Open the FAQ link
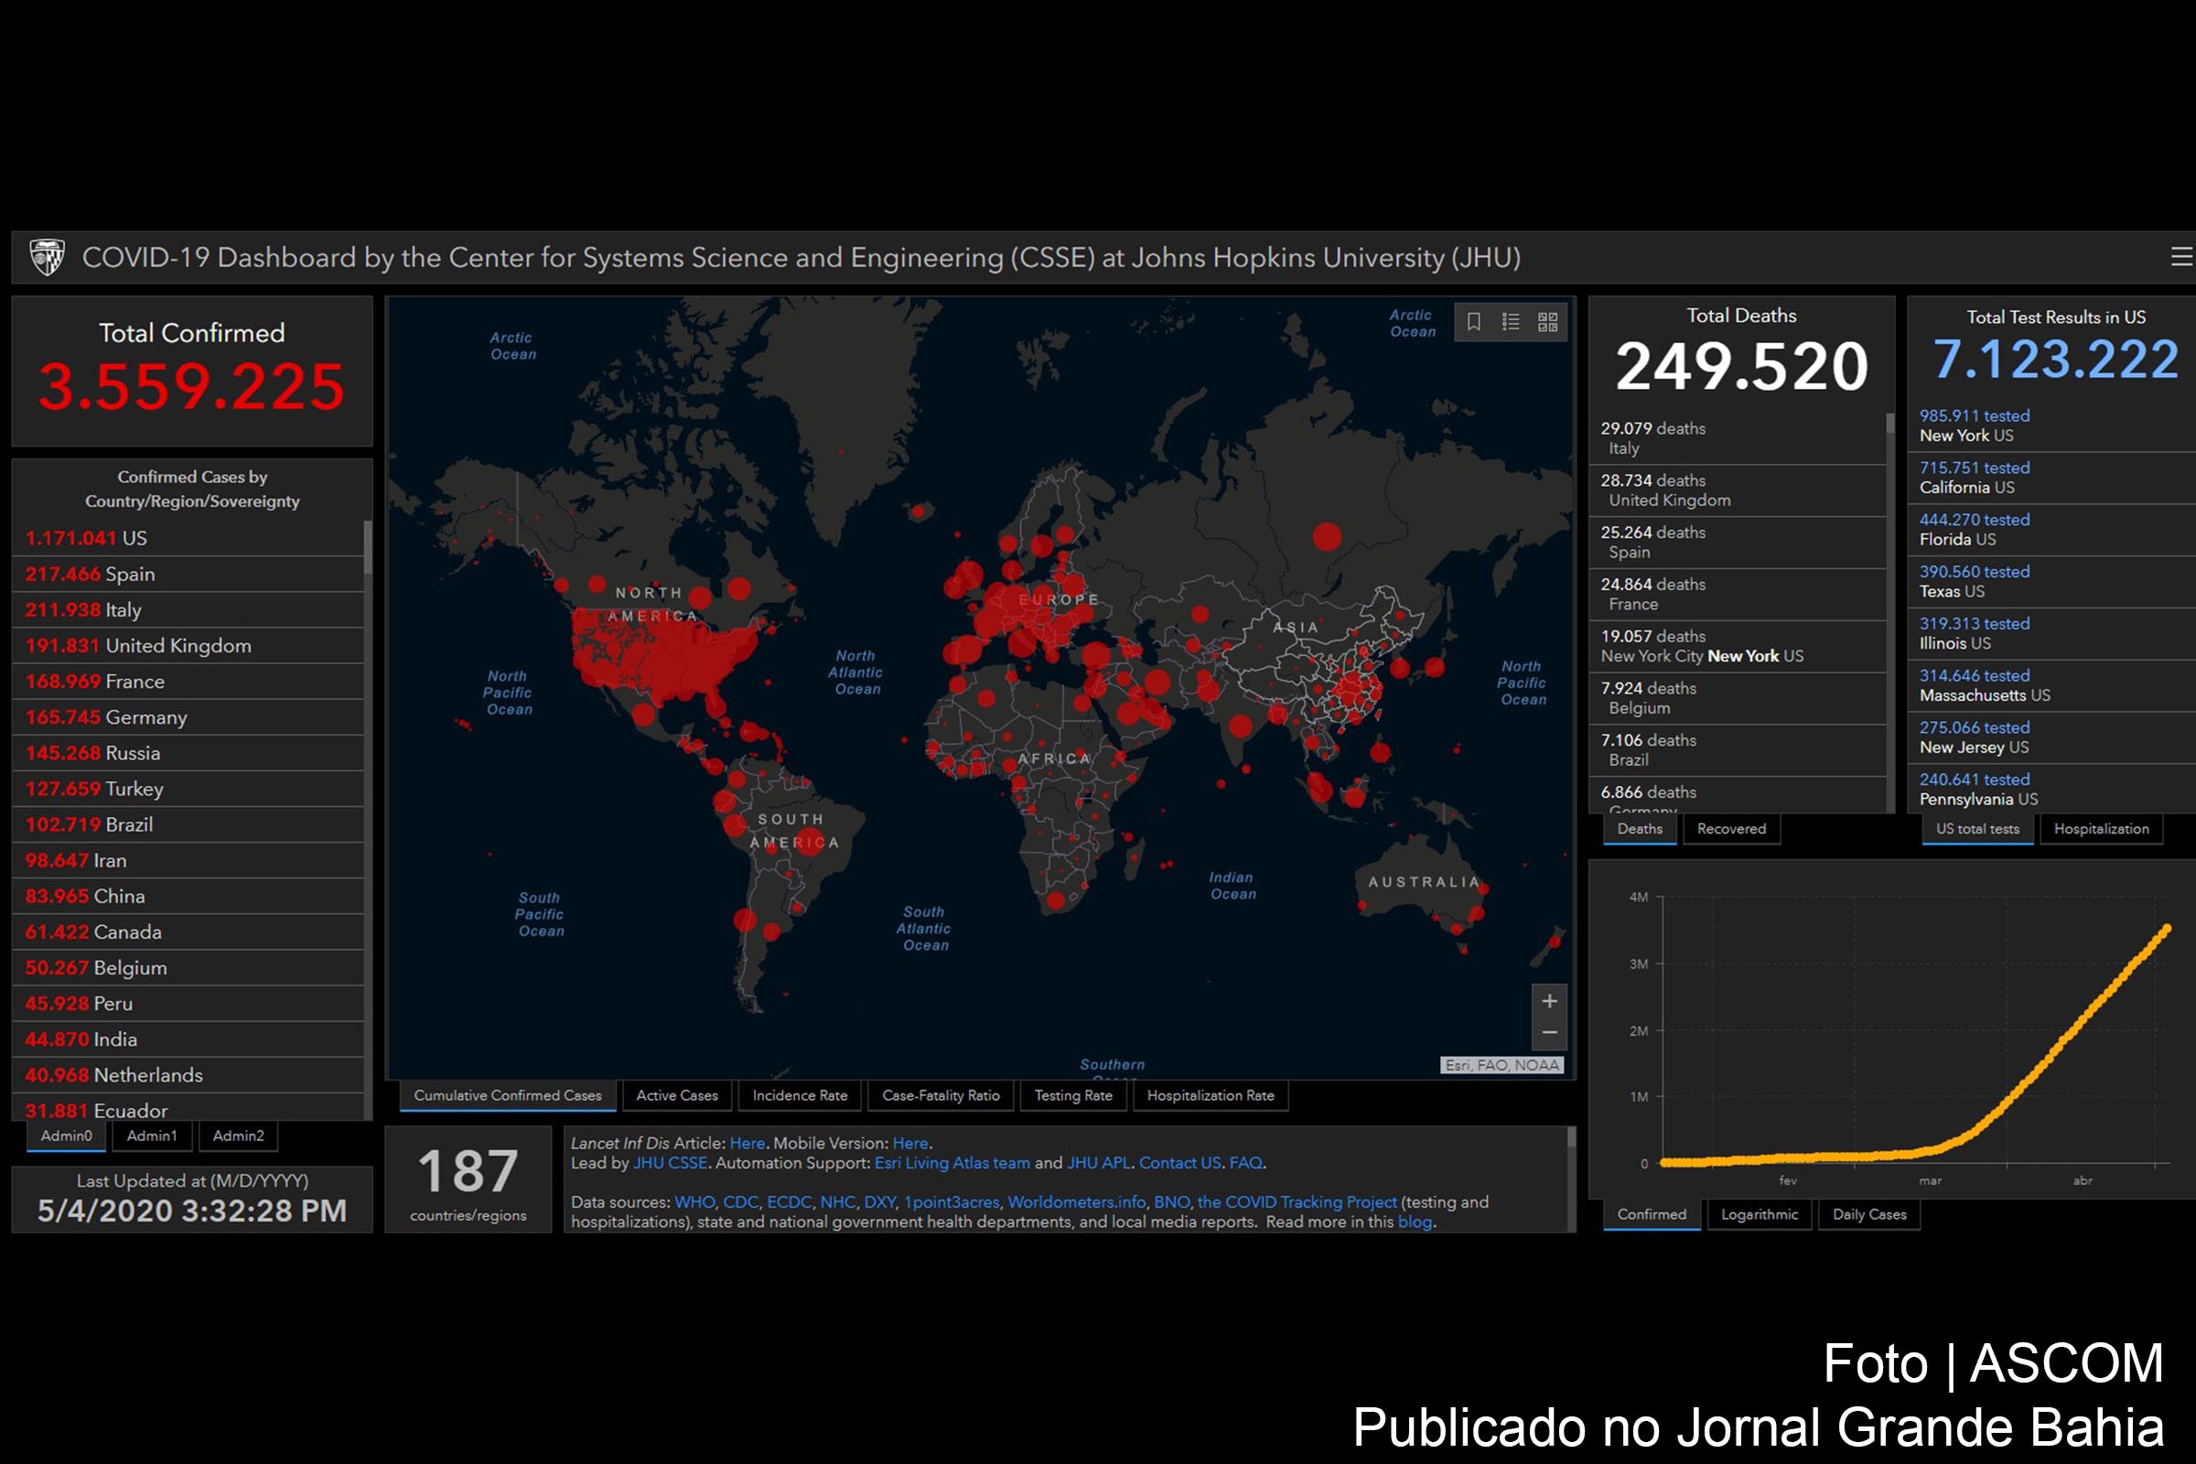The image size is (2196, 1464). 1245,1162
